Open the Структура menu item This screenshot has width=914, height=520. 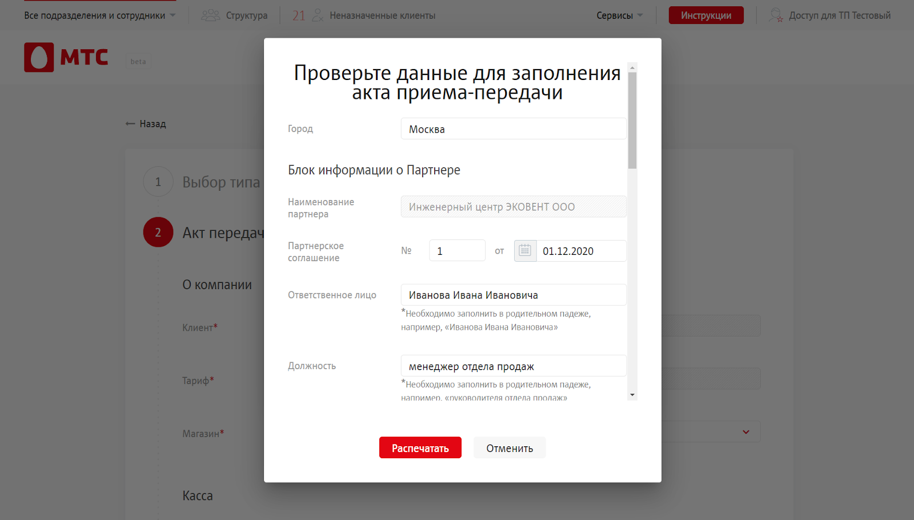[x=246, y=15]
